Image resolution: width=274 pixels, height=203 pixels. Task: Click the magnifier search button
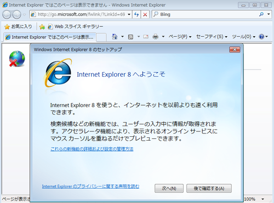pos(261,14)
